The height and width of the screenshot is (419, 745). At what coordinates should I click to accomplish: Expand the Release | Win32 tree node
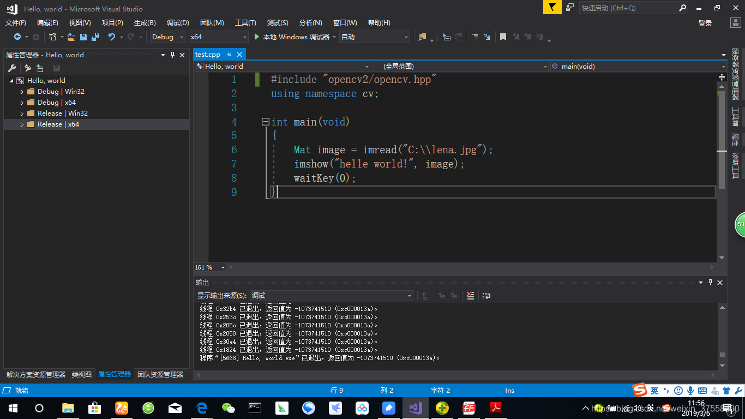click(22, 113)
